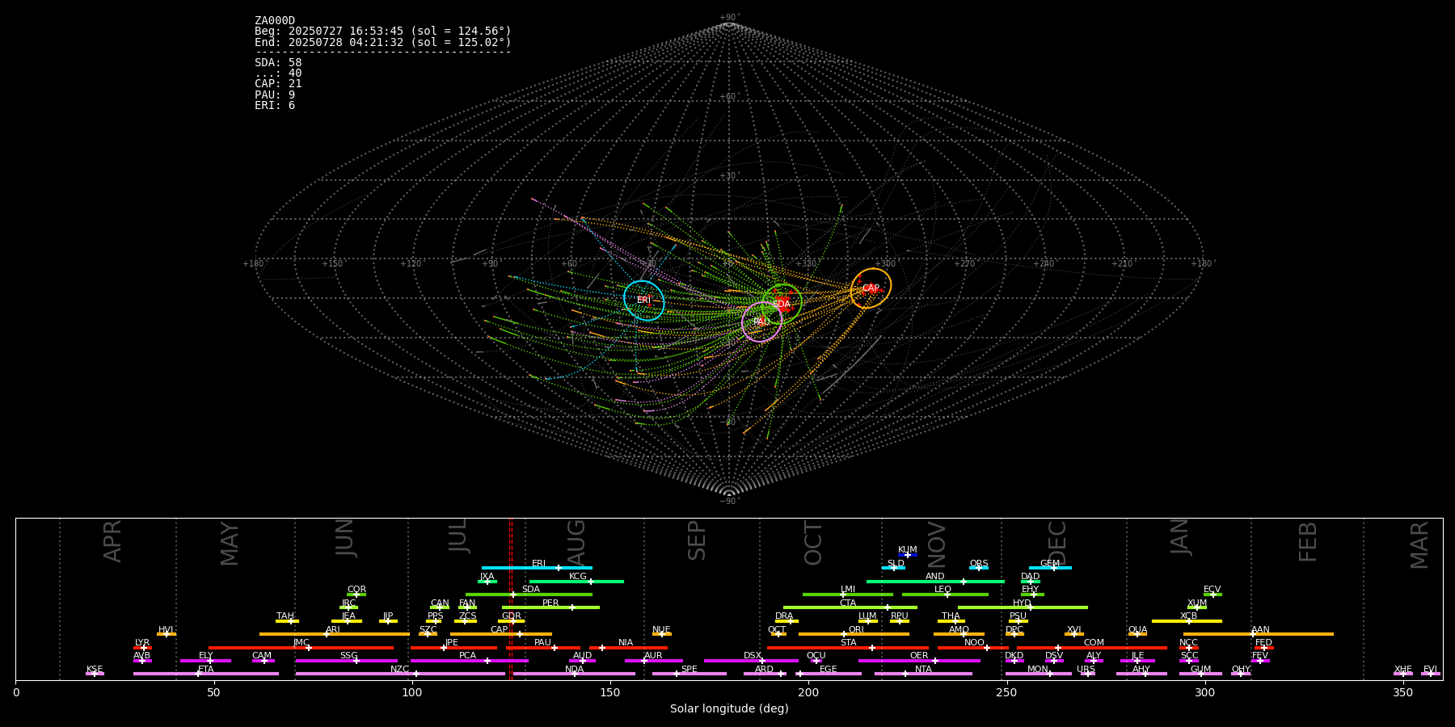Click the ORI orange bar in timeline
Viewport: 1455px width, 727px height.
[x=854, y=634]
